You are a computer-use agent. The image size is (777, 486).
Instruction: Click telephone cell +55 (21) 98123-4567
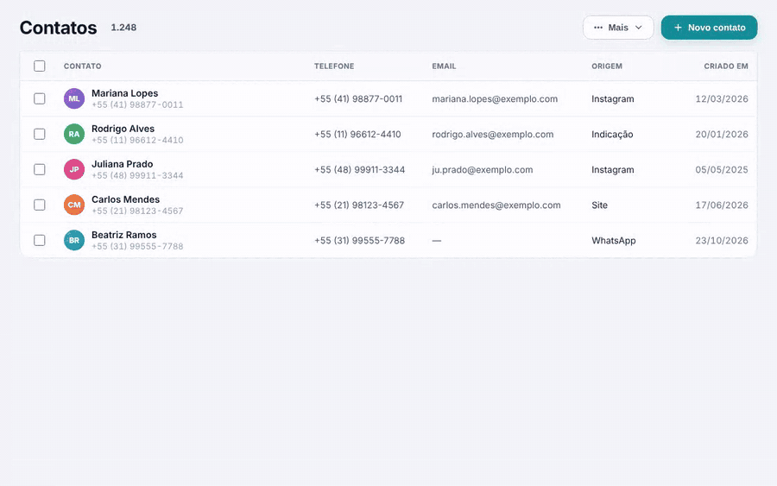[x=359, y=205]
